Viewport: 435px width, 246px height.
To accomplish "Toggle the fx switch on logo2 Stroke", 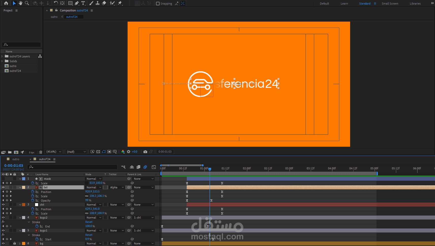I will 3,222.
